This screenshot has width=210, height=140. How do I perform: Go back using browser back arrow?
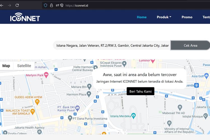pos(1,5)
